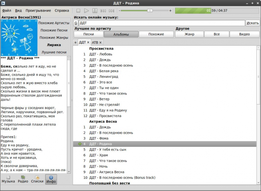Select the Похожие filter button

click(156, 34)
